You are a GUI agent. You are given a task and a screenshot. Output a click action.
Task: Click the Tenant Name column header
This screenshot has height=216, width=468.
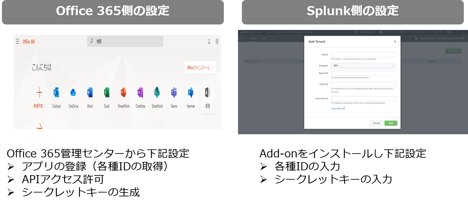252,61
